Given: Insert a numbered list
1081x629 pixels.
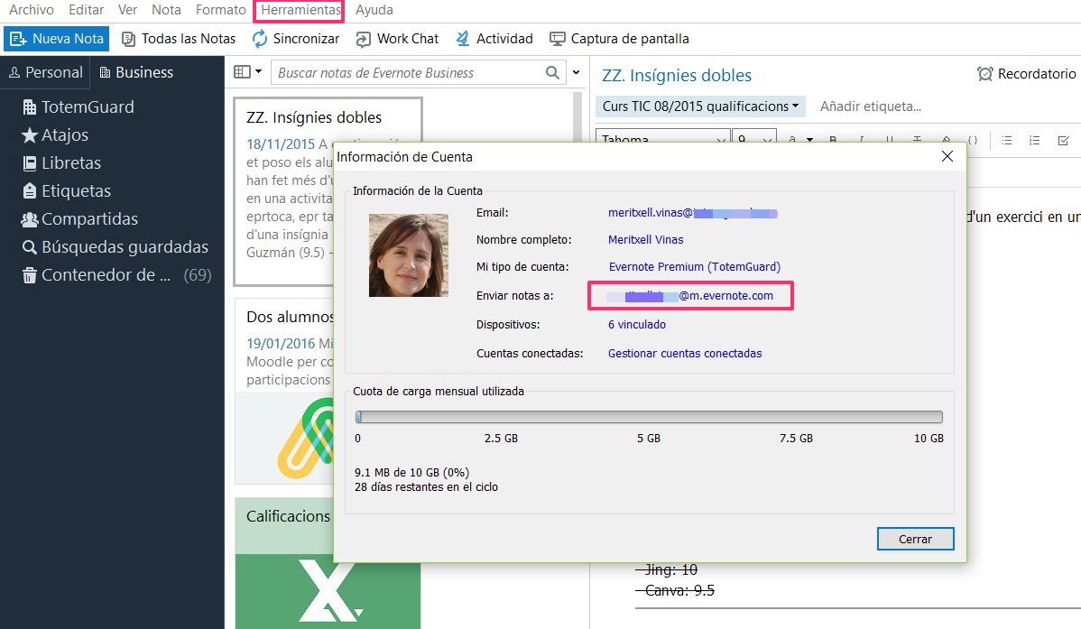Looking at the screenshot, I should [x=1035, y=140].
